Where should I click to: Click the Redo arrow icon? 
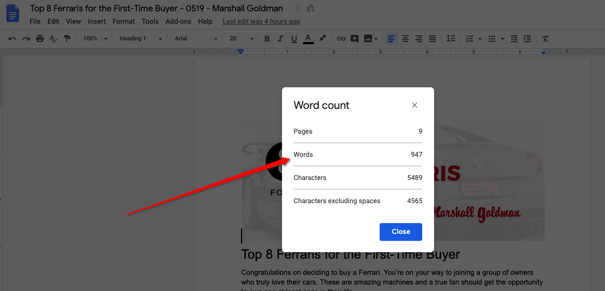pyautogui.click(x=26, y=39)
